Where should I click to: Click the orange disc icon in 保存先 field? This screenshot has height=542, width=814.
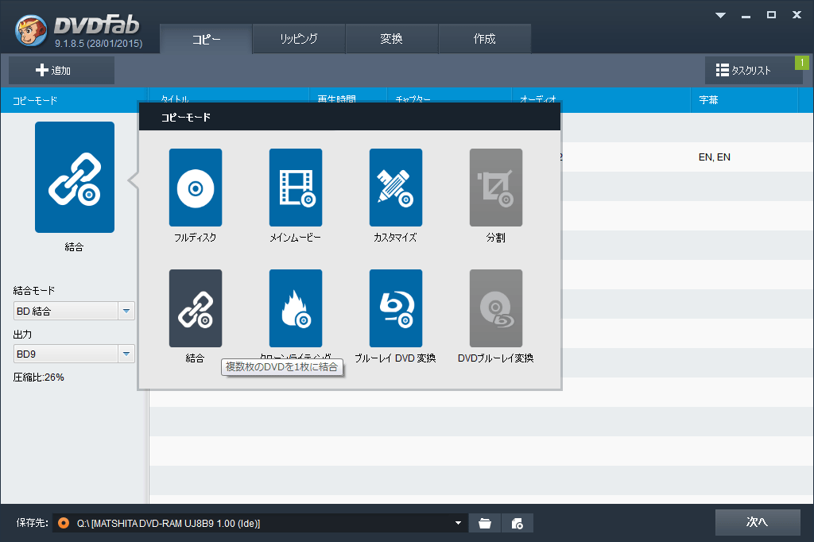(64, 523)
